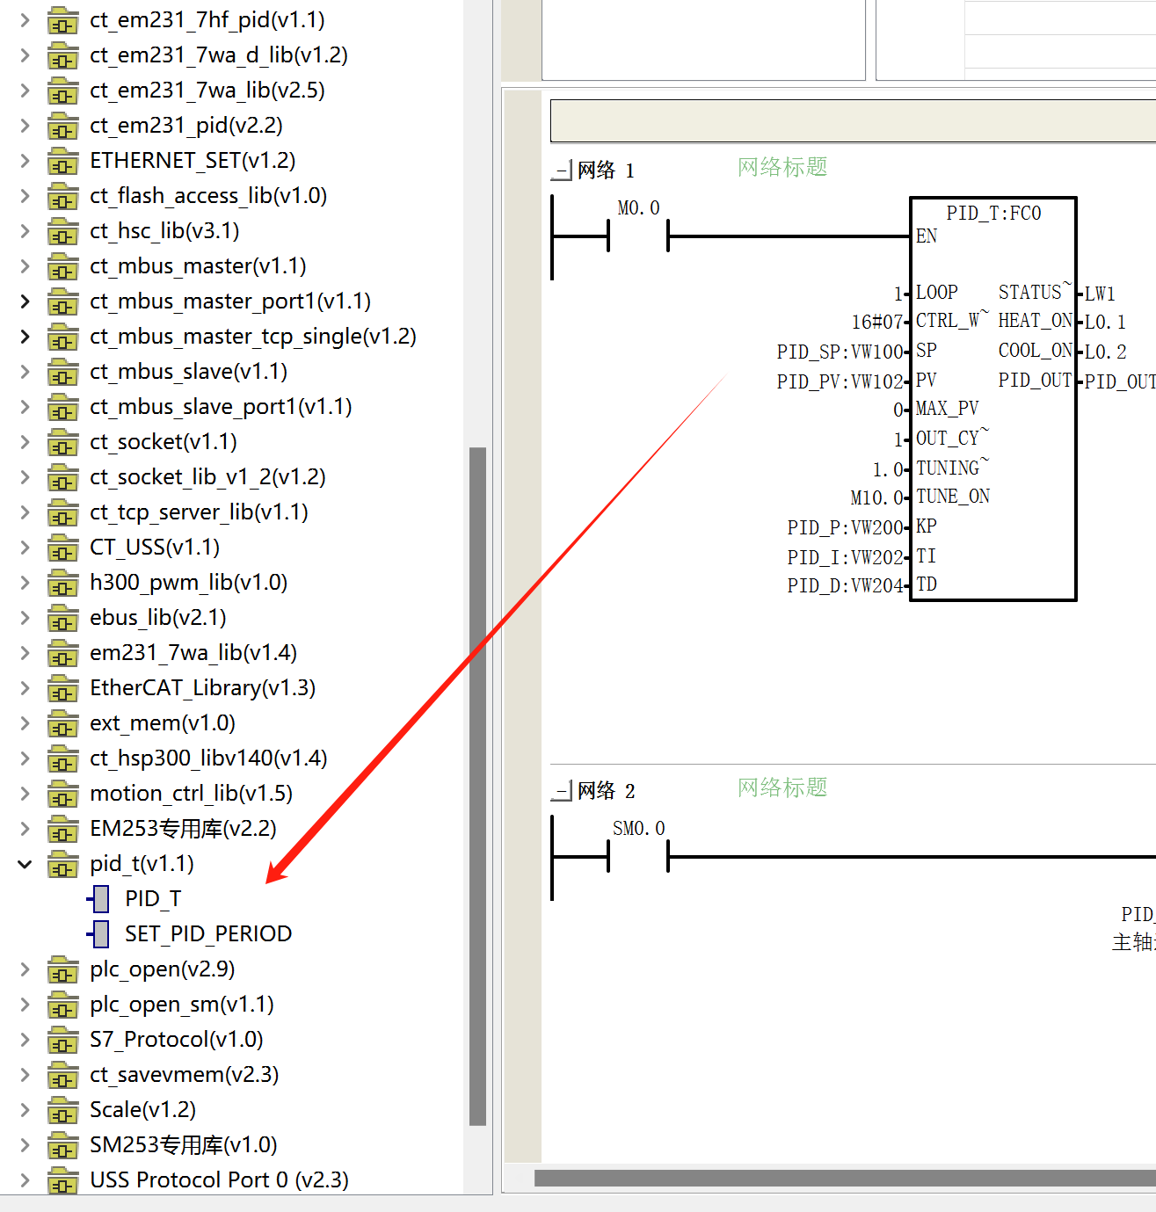
Task: Expand the ct_socket_lib_v1_2(v1.2) node
Action: (x=25, y=477)
